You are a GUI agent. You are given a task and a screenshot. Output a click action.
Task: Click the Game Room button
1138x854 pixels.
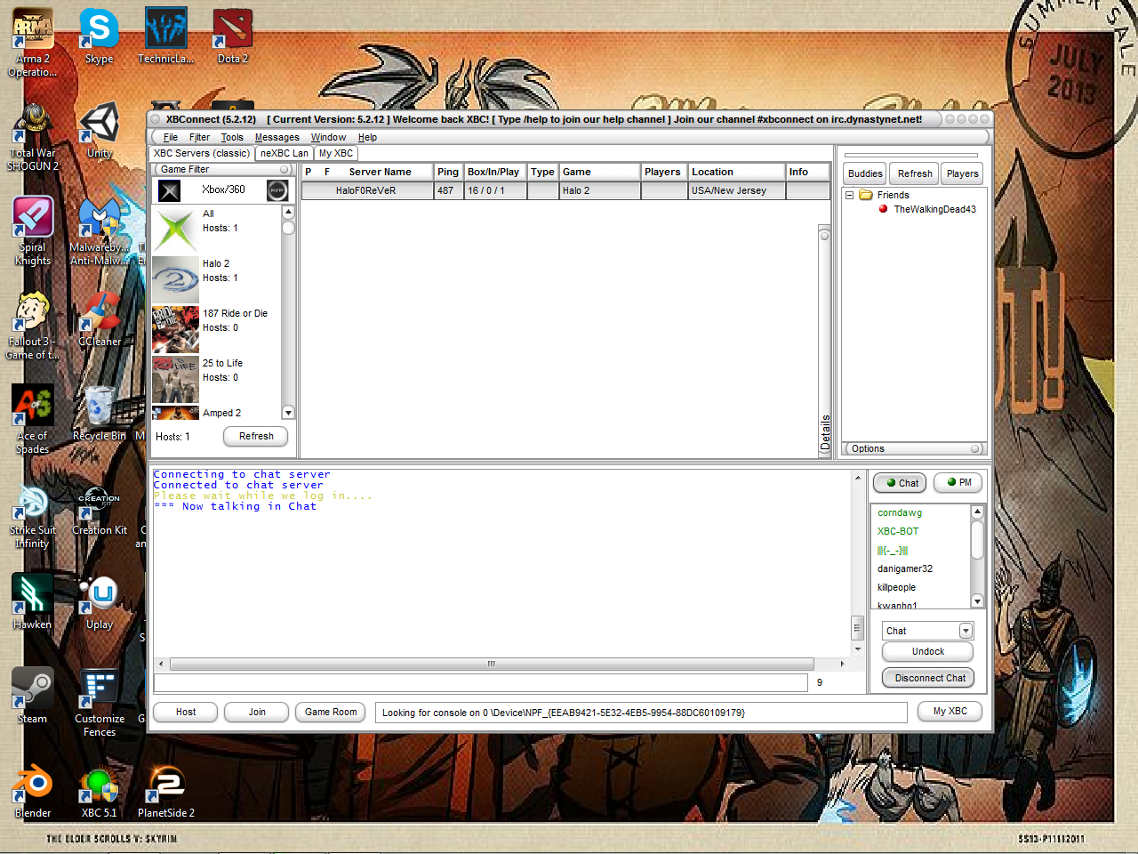click(x=331, y=713)
